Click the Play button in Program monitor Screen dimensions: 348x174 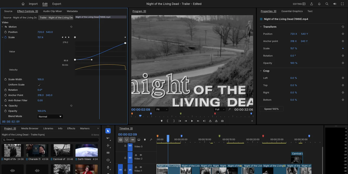192,121
